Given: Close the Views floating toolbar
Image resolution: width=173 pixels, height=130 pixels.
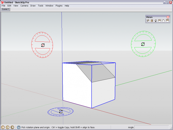Looking at the screenshot, I should point(168,17).
